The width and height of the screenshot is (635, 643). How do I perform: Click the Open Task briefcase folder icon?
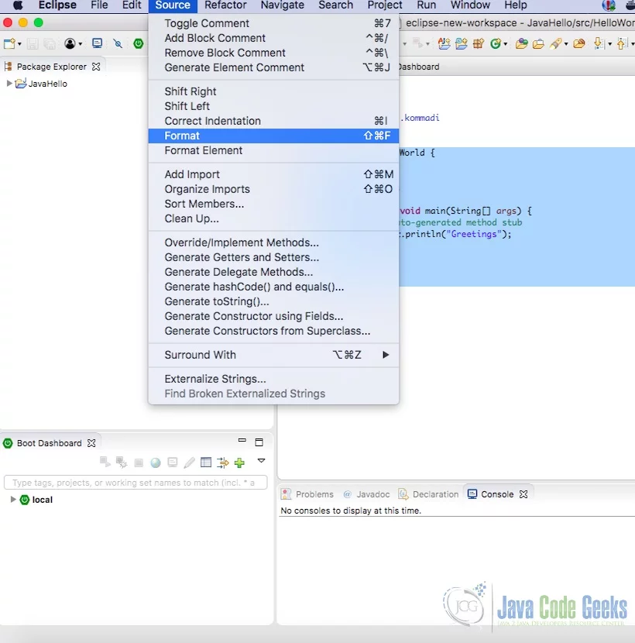[538, 43]
